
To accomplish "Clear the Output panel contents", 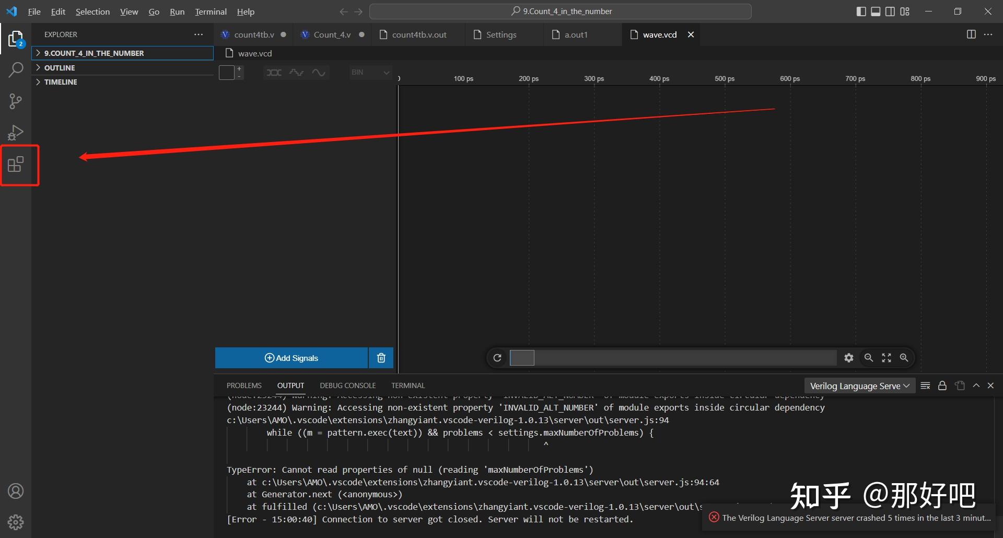I will click(x=925, y=385).
